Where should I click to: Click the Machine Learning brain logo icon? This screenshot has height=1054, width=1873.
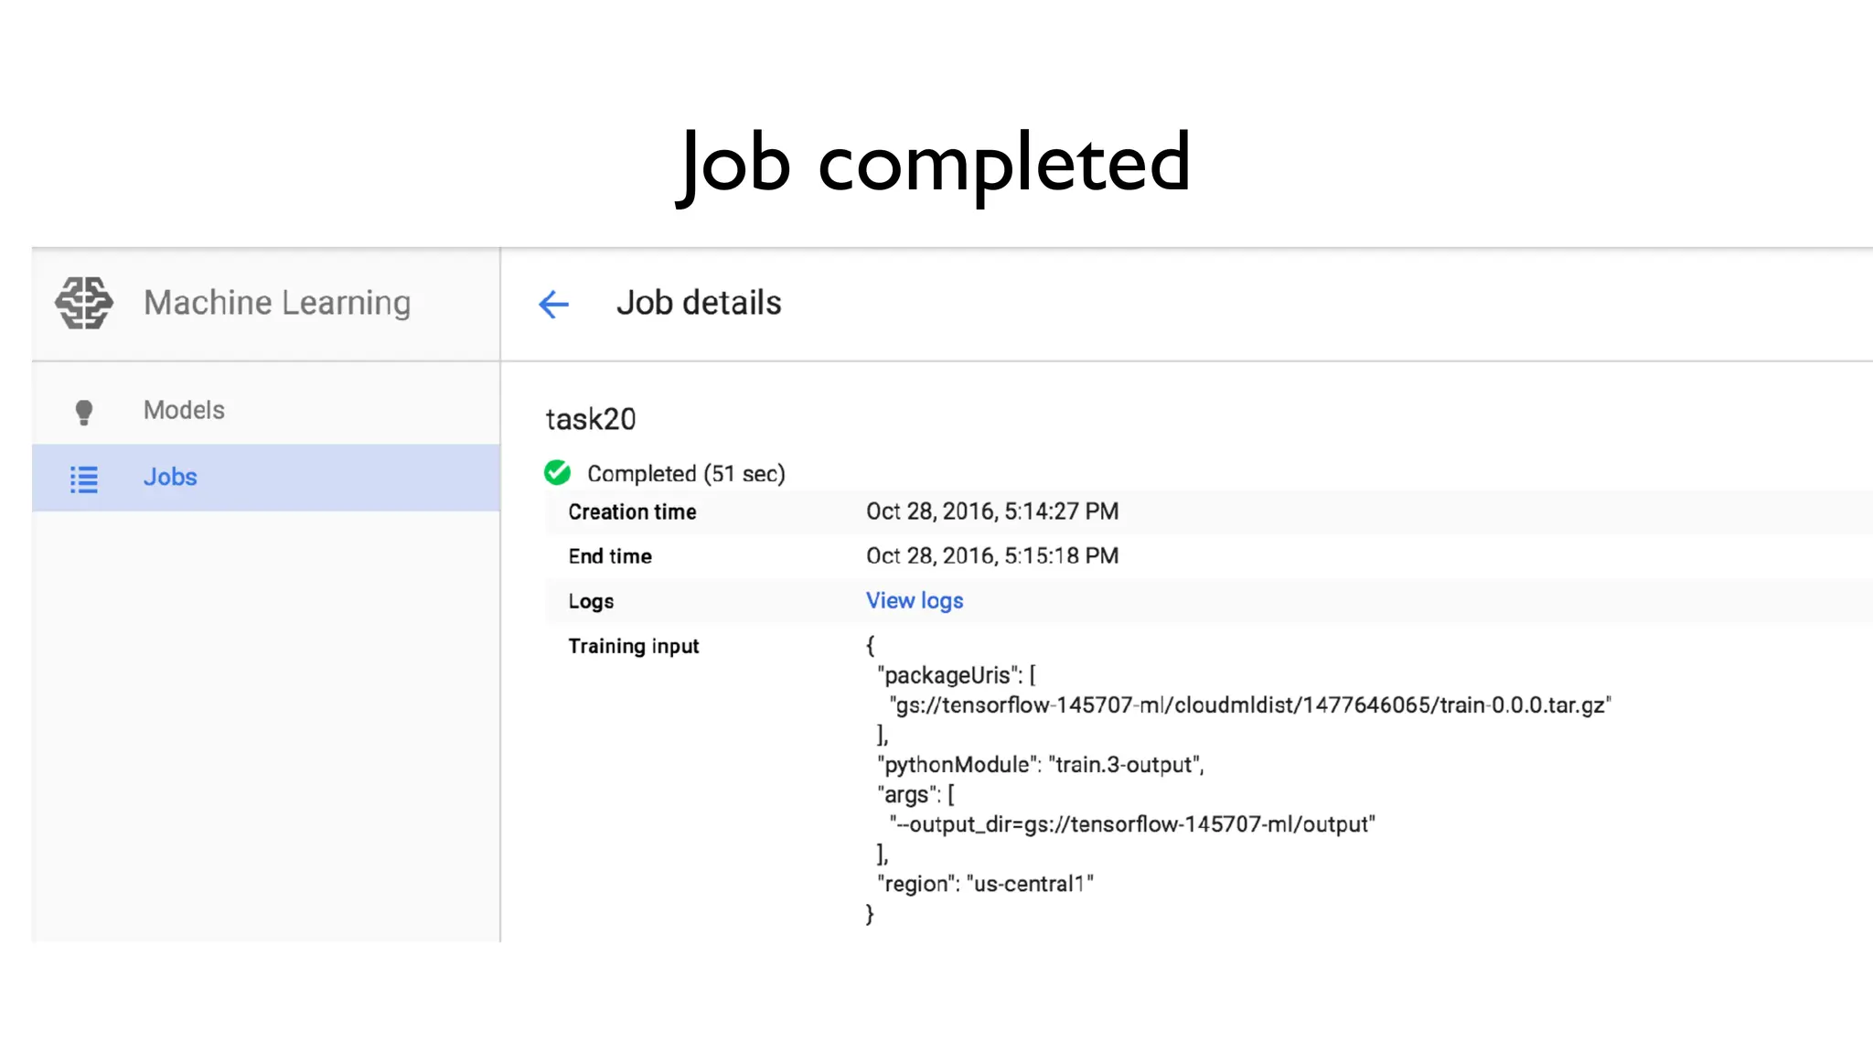click(84, 303)
